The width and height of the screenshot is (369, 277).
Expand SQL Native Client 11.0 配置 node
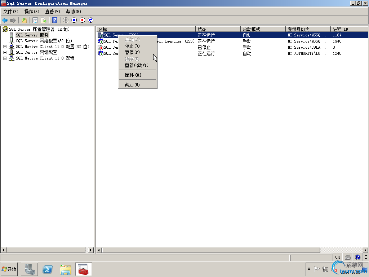tap(5, 58)
